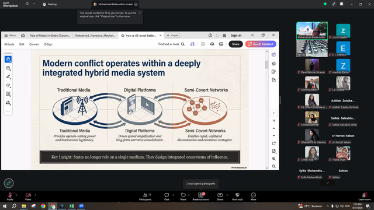Click the Acrobat Home icon

click(x=23, y=36)
